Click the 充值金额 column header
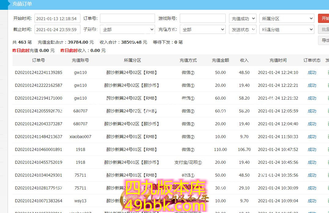Screen dimensions: 329x213 tap(220, 61)
